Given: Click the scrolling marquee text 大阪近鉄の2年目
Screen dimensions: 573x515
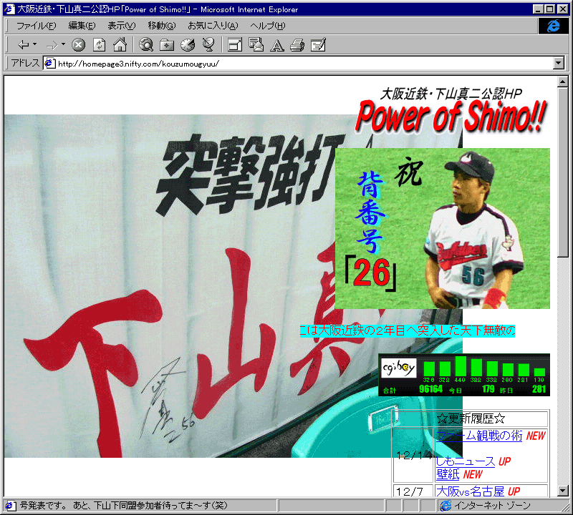Looking at the screenshot, I should (407, 330).
